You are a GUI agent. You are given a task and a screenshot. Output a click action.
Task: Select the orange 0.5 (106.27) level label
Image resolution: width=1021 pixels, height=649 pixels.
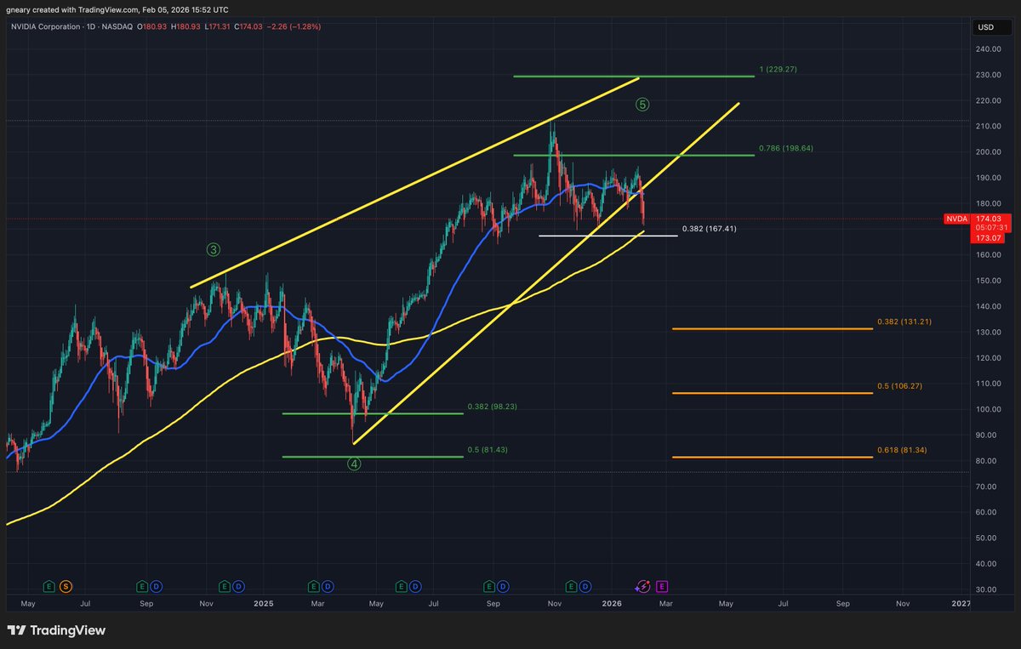point(900,385)
